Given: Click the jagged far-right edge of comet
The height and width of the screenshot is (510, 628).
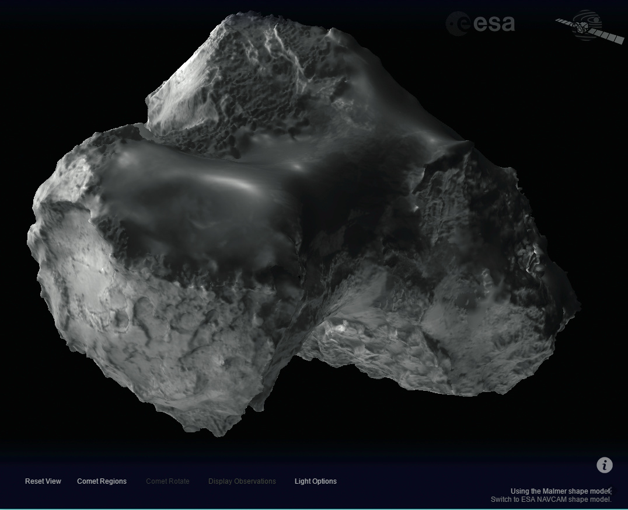Looking at the screenshot, I should point(569,292).
